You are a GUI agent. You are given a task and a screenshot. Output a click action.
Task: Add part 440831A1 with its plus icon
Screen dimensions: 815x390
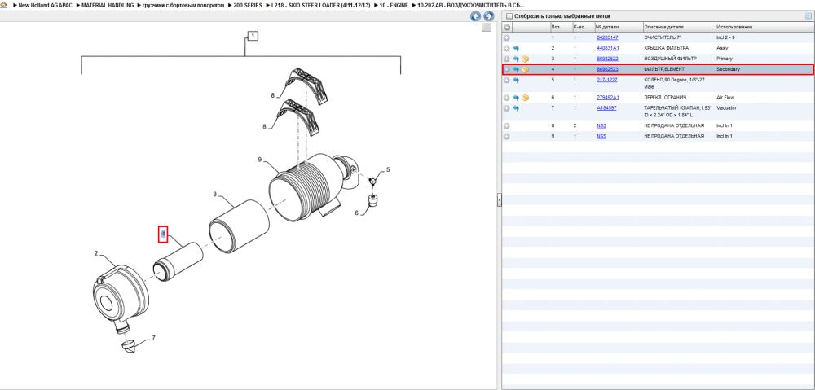(x=507, y=48)
